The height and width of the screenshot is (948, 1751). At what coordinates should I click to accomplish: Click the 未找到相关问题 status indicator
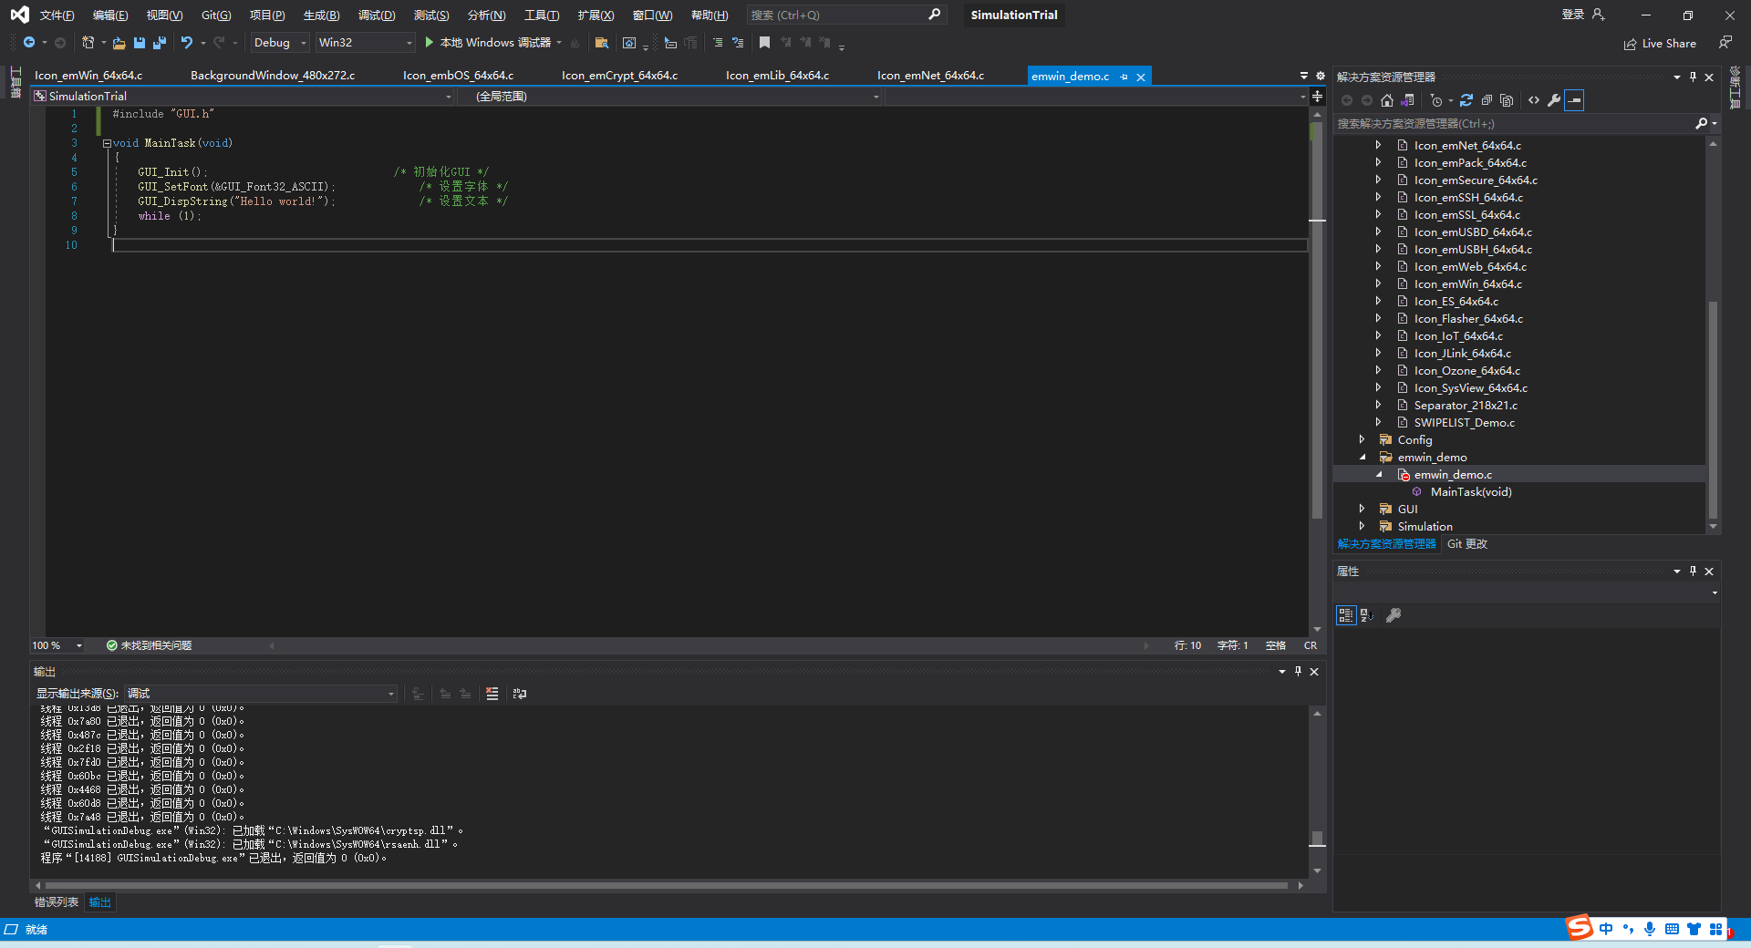coord(149,645)
